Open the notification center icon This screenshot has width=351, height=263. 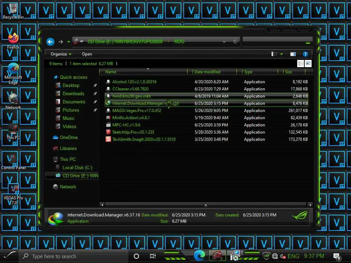pyautogui.click(x=337, y=257)
